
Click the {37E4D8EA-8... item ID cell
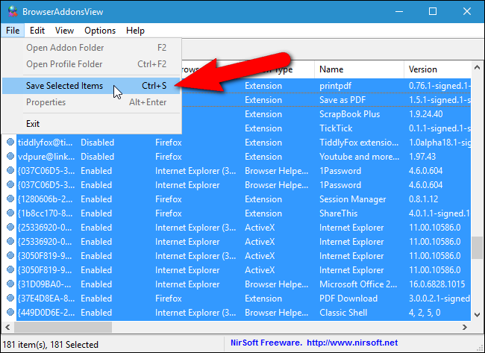coord(46,299)
